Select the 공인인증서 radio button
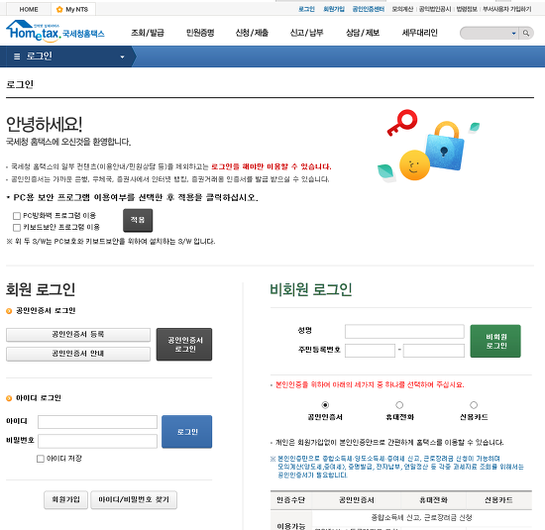Screen dimensions: 545x530 [325, 405]
